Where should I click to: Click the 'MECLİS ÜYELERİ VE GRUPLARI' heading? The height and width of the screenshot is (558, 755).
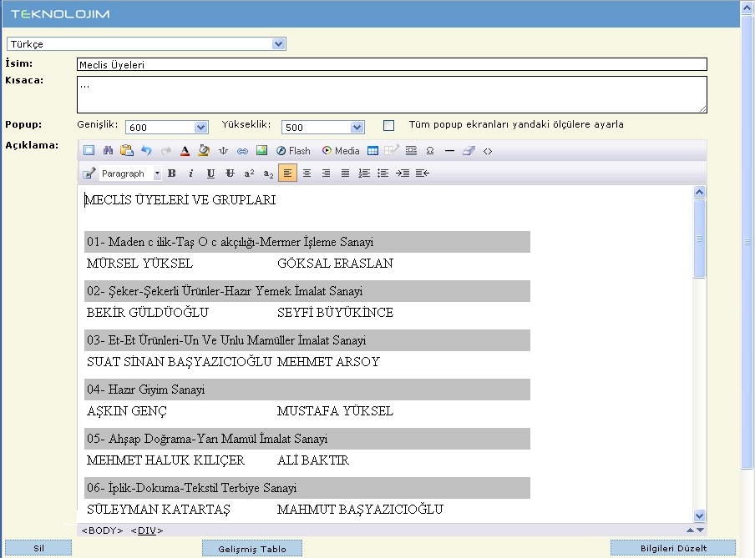(x=180, y=199)
